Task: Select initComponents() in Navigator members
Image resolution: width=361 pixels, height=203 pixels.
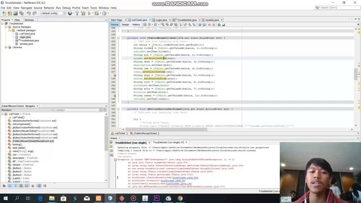Action: pyautogui.click(x=21, y=124)
